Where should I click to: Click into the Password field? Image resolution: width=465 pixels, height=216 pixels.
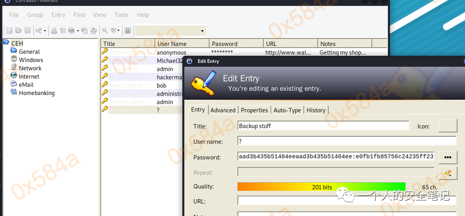coord(336,157)
